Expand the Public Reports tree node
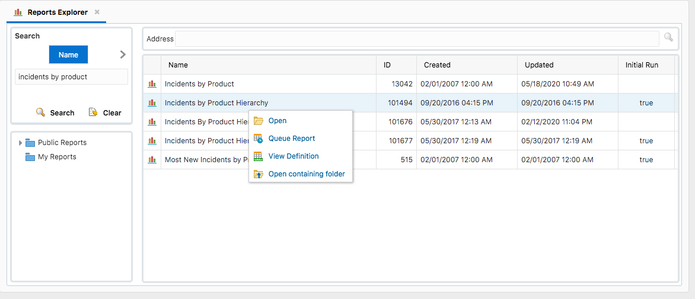This screenshot has height=299, width=695. 21,143
